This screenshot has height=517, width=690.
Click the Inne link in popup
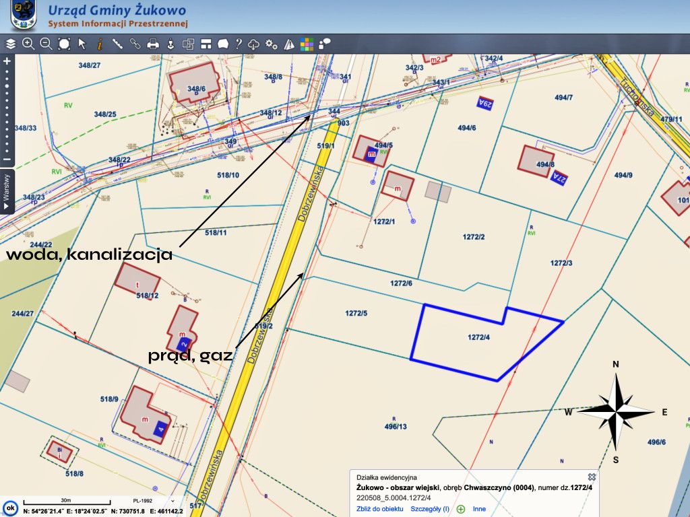coord(479,509)
